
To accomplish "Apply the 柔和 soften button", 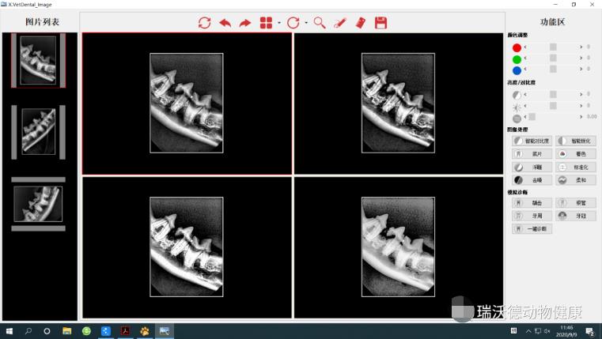I will pos(576,180).
